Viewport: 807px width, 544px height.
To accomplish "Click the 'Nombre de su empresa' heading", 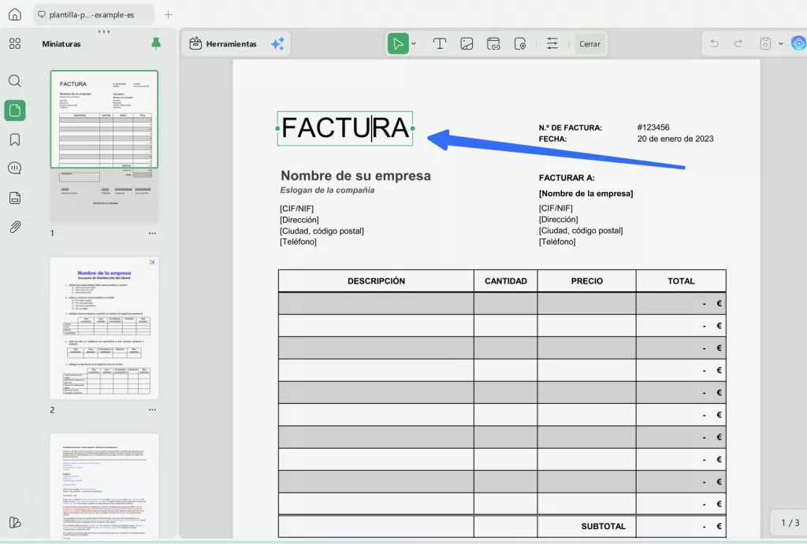I will tap(355, 176).
